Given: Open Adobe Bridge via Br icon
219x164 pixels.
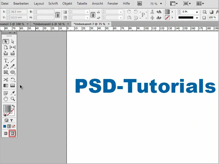Looking at the screenshot, I should (x=140, y=4).
